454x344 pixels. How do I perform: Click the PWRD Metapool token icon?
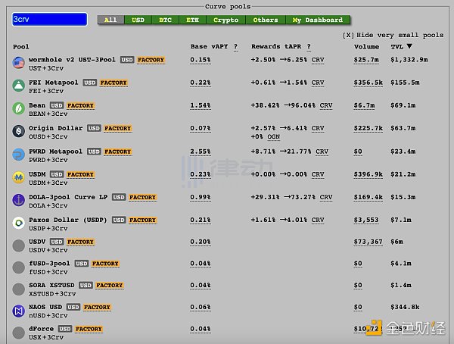[x=19, y=155]
